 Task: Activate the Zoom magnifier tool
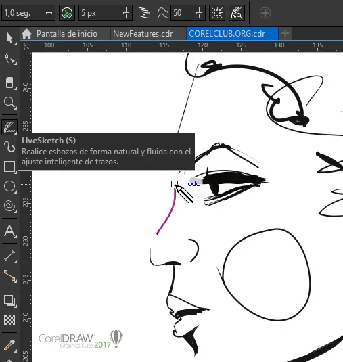[x=9, y=102]
